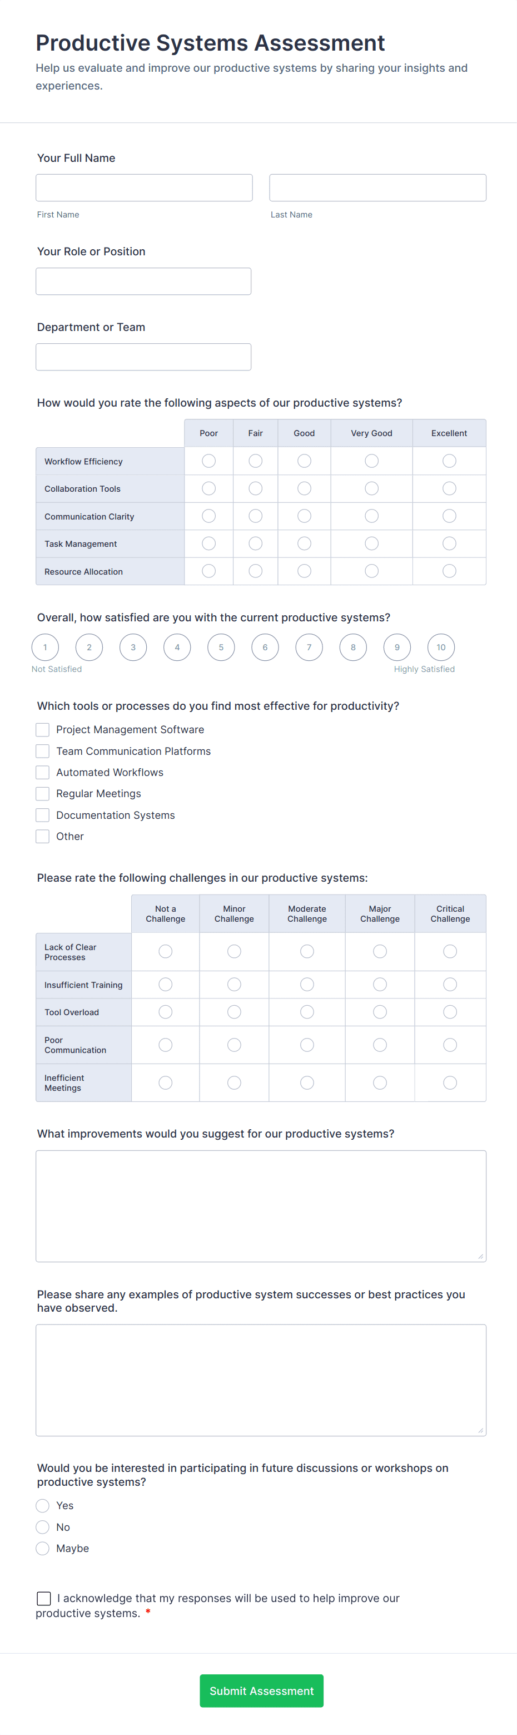517x1735 pixels.
Task: Check the Automated Workflows option
Action: [x=42, y=772]
